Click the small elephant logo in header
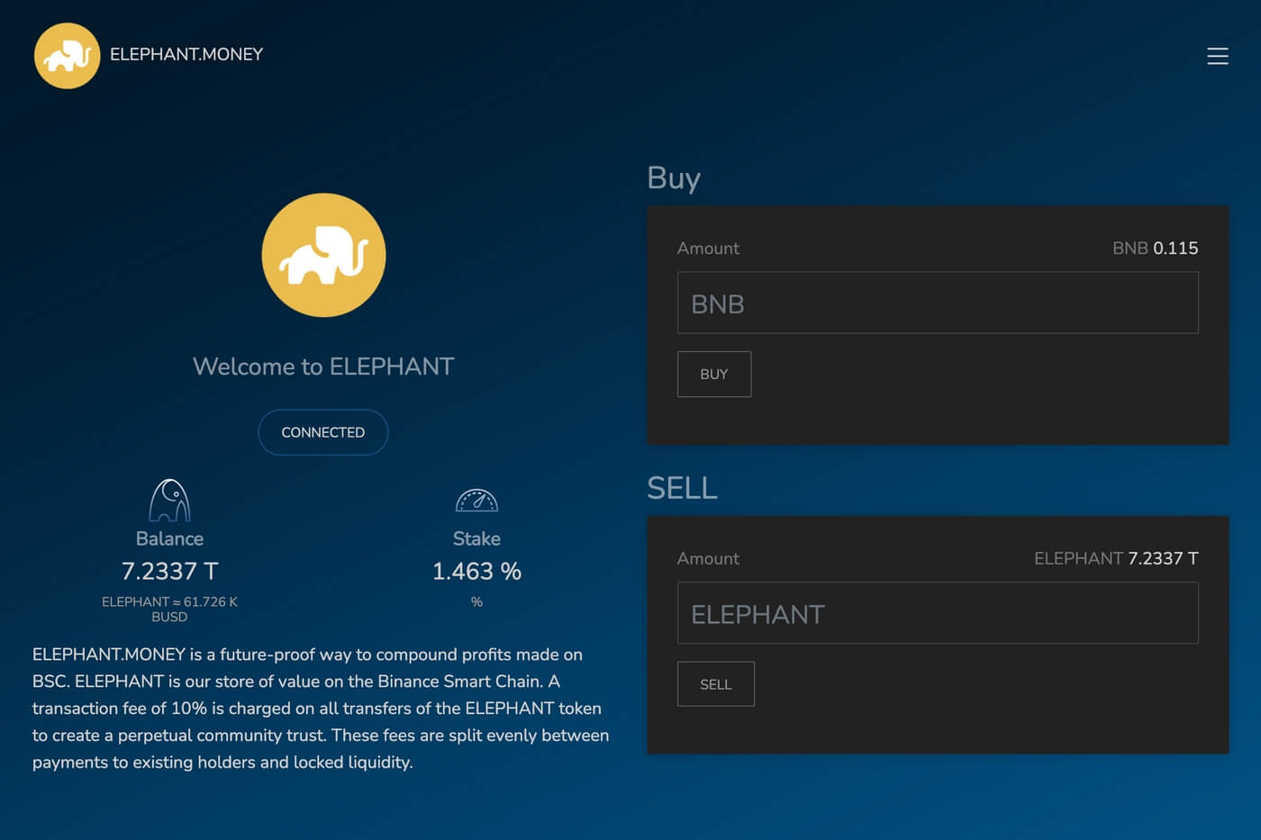The height and width of the screenshot is (840, 1261). click(67, 56)
